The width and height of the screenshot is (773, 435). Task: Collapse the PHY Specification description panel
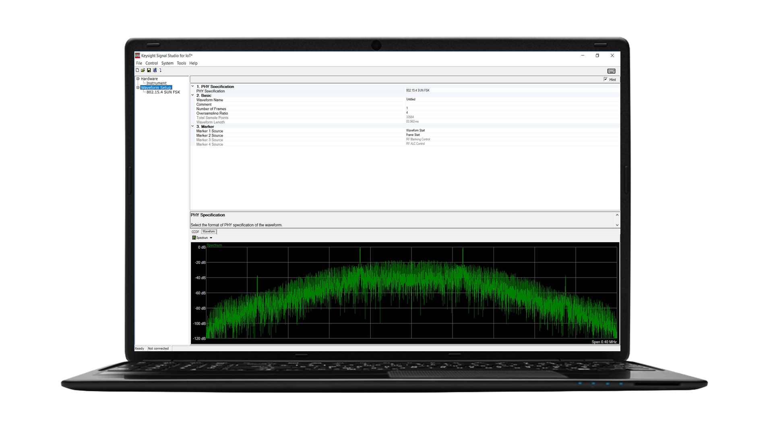point(617,215)
